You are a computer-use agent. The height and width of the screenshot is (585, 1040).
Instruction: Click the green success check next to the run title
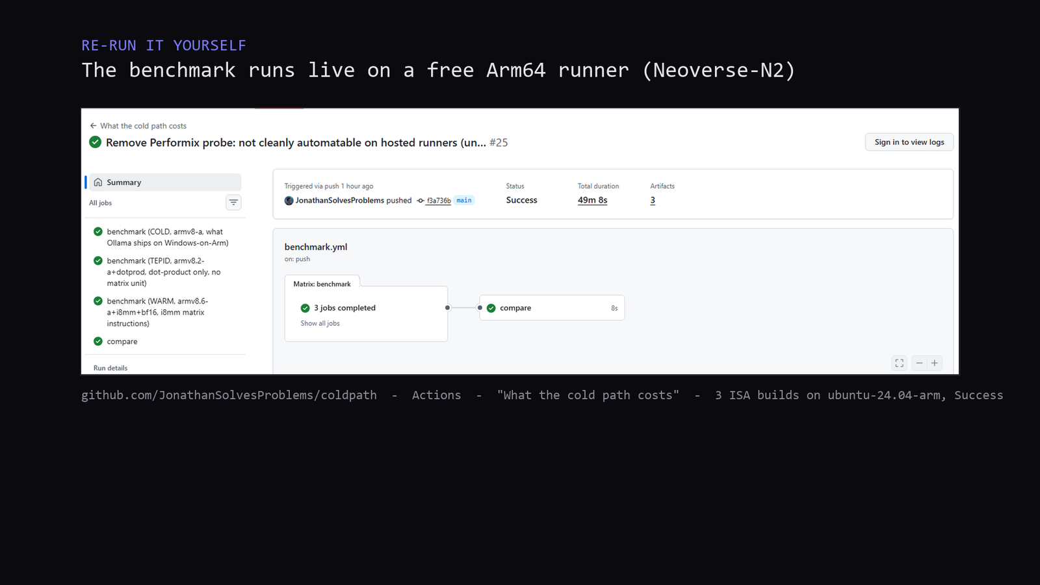tap(95, 142)
